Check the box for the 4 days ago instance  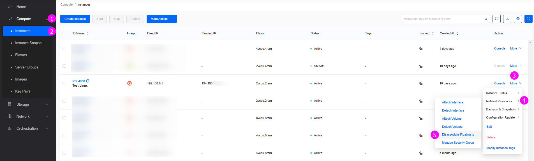64,48
